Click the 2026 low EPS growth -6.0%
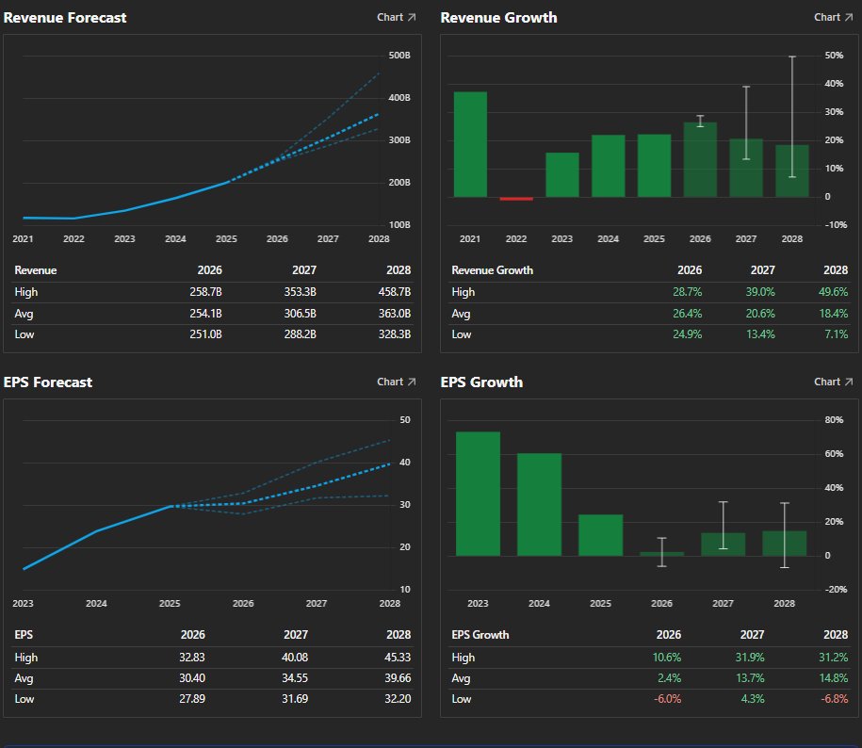 pos(667,699)
